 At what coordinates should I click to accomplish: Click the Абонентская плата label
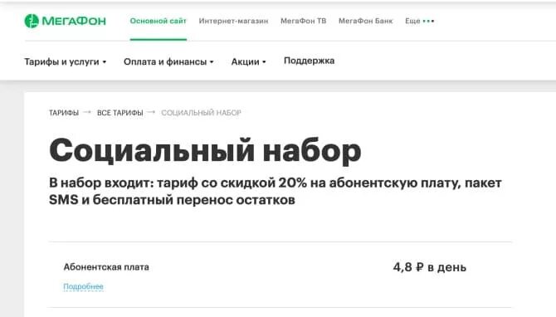click(x=106, y=267)
